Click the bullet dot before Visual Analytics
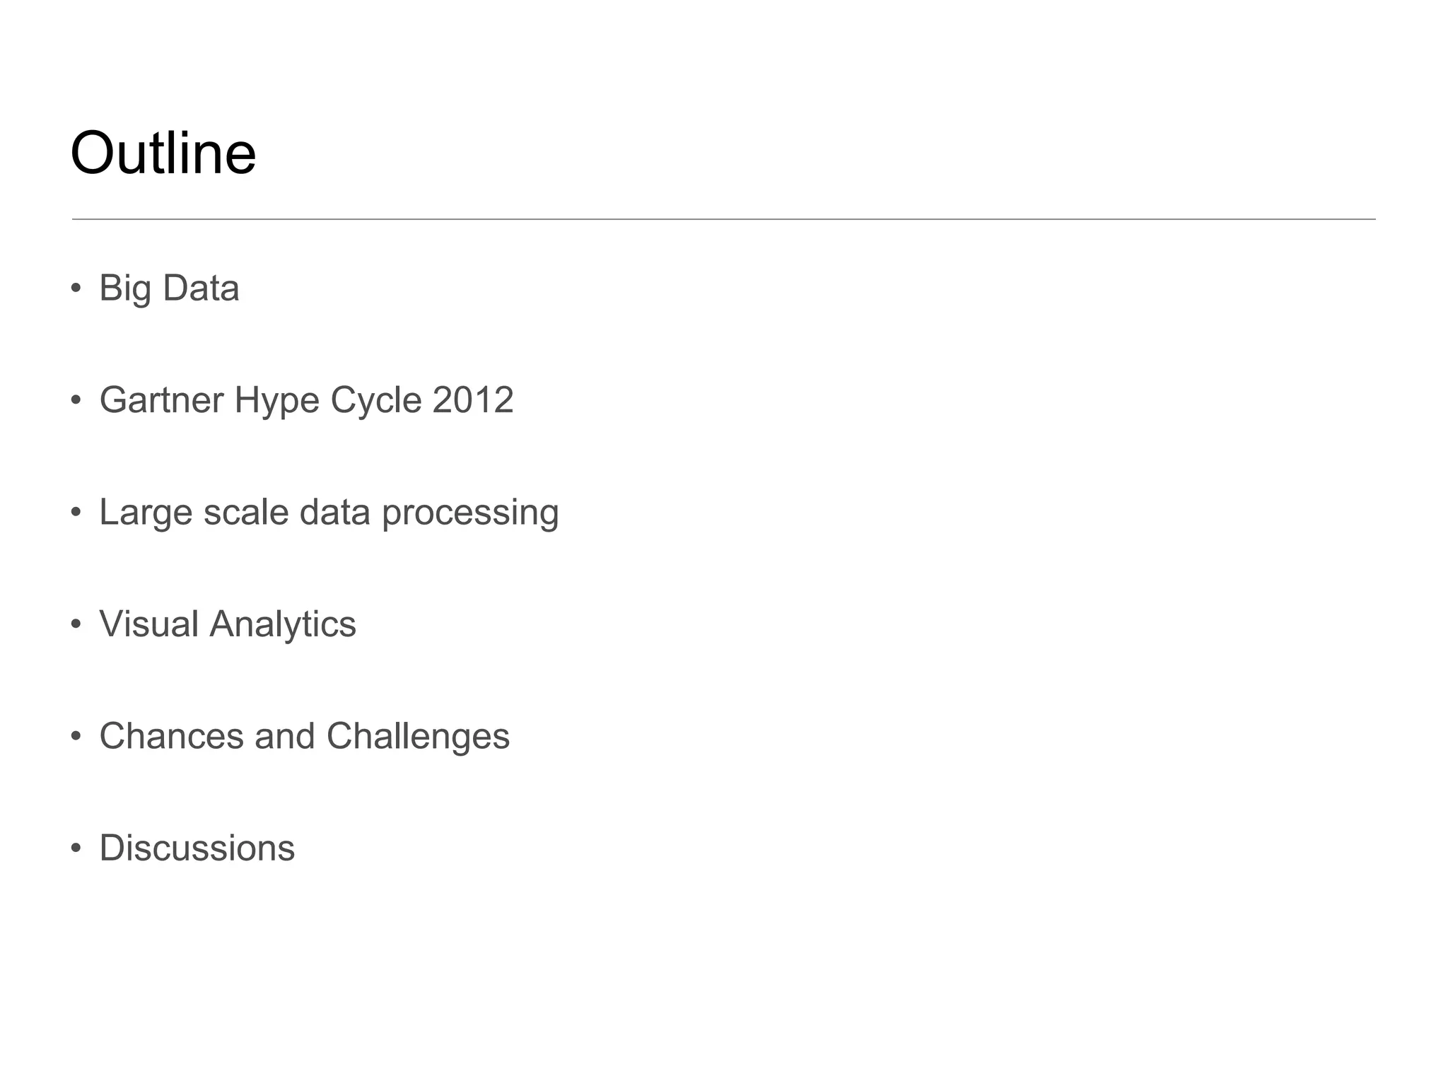The width and height of the screenshot is (1448, 1086). 76,624
